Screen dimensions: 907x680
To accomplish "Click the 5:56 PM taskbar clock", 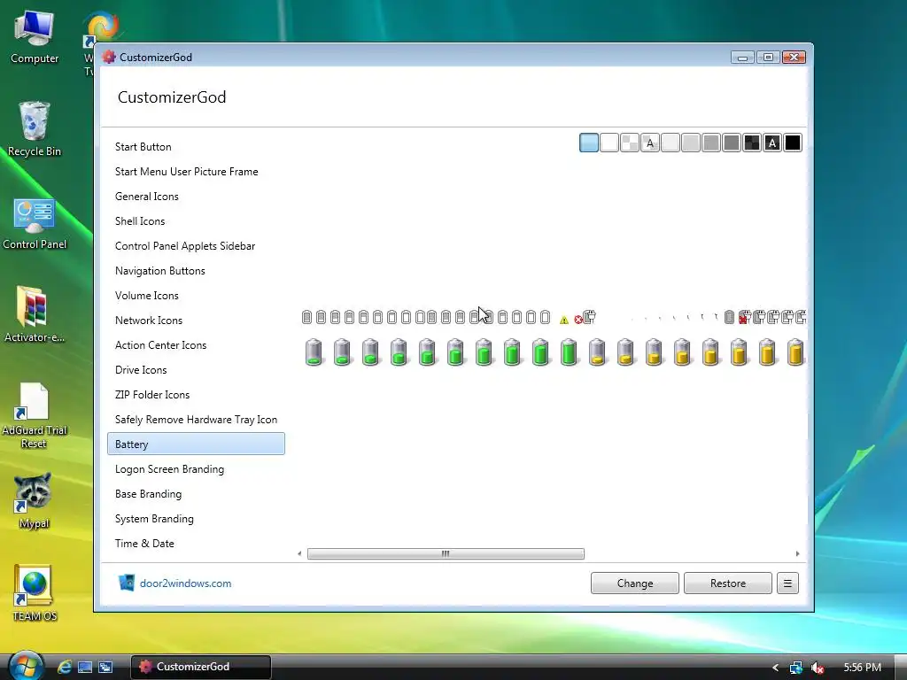I will pos(863,668).
